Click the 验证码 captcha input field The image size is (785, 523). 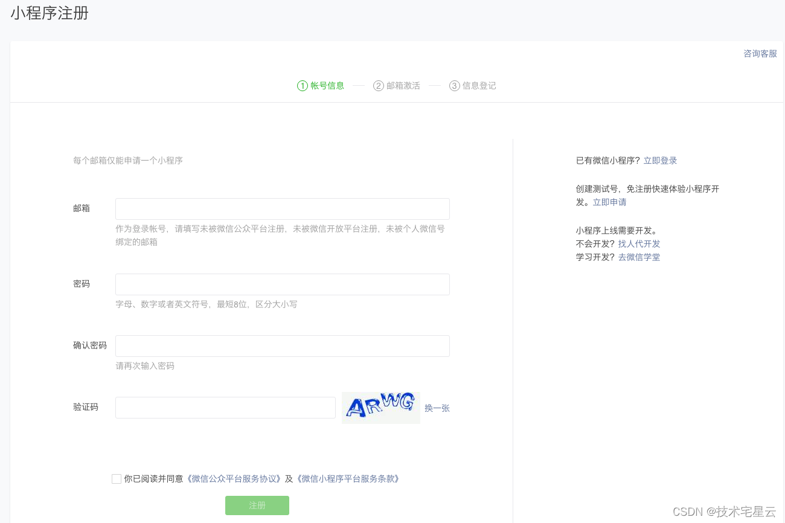[x=225, y=407]
